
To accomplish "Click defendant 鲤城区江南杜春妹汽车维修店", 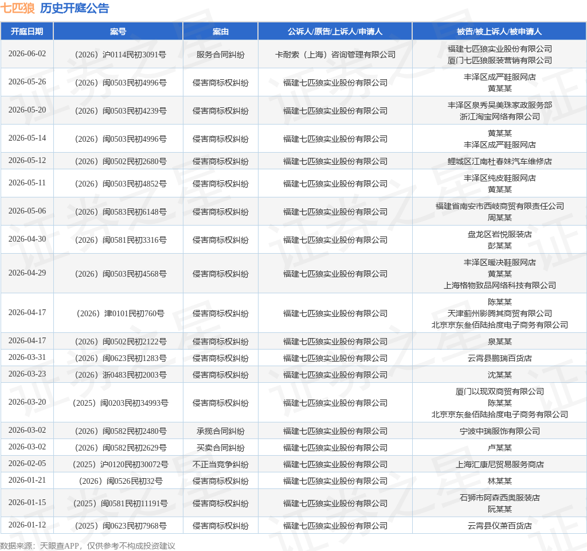I will [x=499, y=161].
